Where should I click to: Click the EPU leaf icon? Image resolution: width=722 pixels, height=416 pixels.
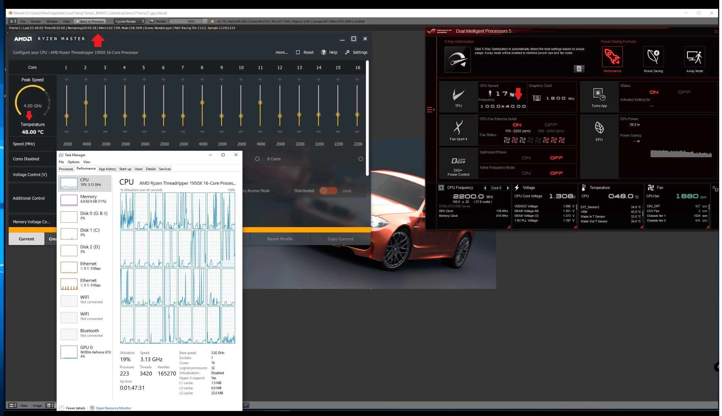tap(599, 127)
